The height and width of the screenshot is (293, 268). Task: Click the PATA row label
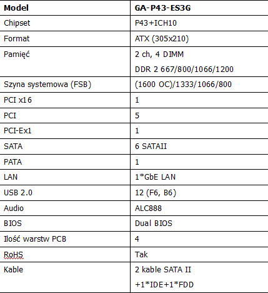[x=12, y=162]
